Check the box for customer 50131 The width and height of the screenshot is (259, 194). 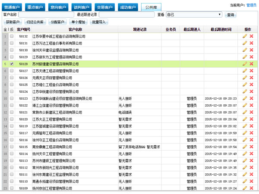[12, 43]
